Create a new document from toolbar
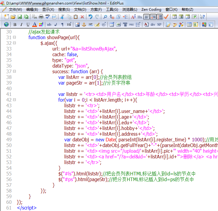 7,17
